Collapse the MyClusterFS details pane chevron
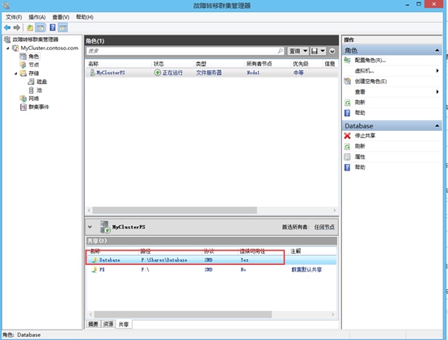Image resolution: width=448 pixels, height=340 pixels. (x=90, y=227)
